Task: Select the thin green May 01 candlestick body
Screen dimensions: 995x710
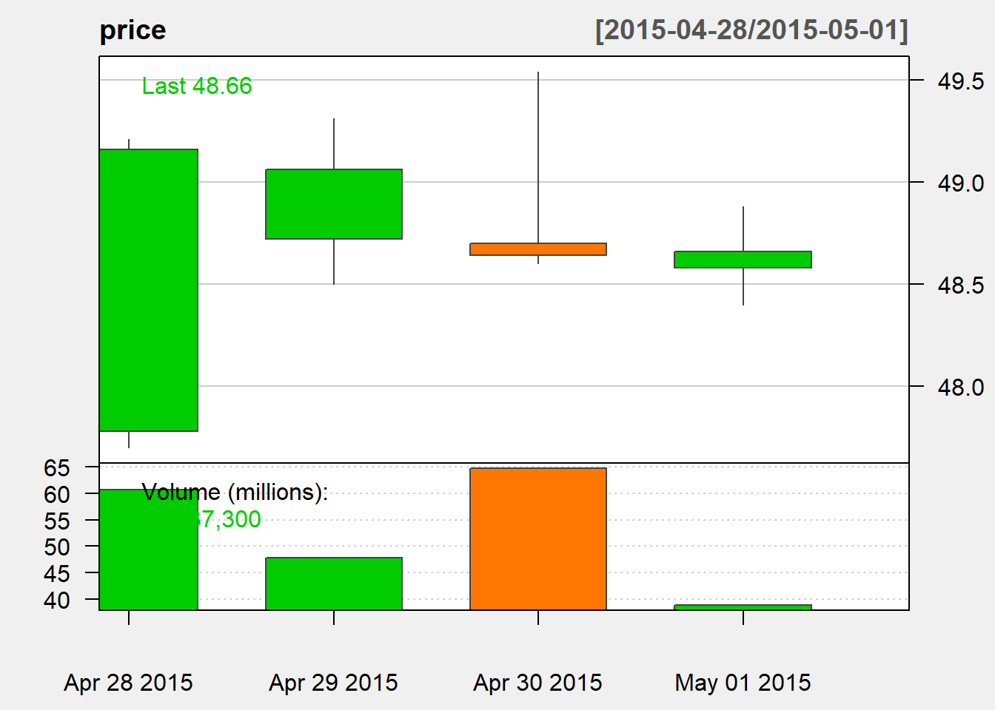Action: tap(743, 260)
